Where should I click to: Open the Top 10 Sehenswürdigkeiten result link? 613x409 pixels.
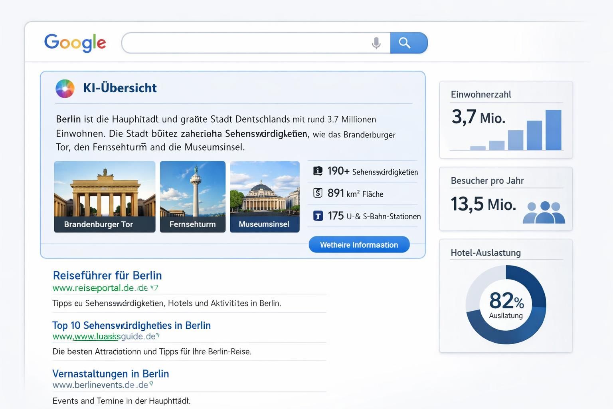[x=131, y=326]
